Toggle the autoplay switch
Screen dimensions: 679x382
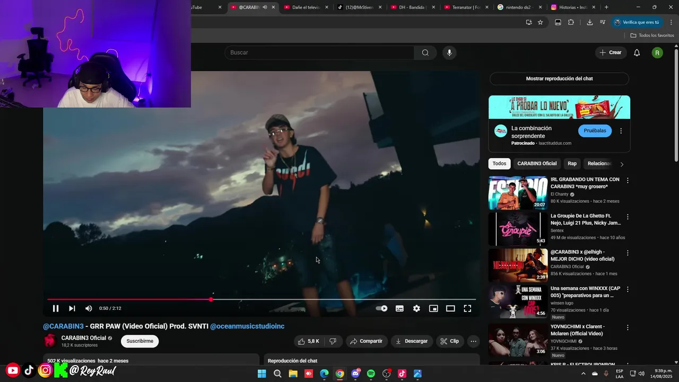[x=381, y=308]
